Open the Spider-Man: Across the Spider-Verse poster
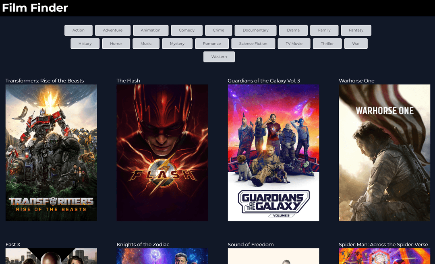This screenshot has width=435, height=264. tap(385, 256)
